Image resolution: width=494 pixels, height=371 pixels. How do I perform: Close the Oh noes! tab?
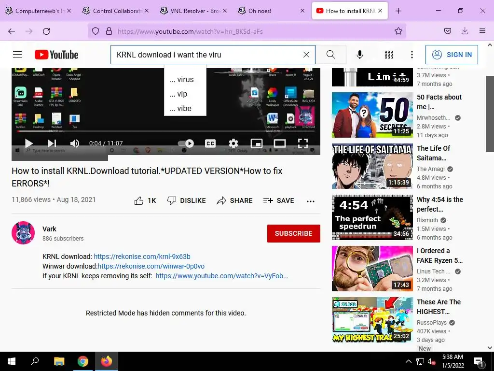(302, 11)
